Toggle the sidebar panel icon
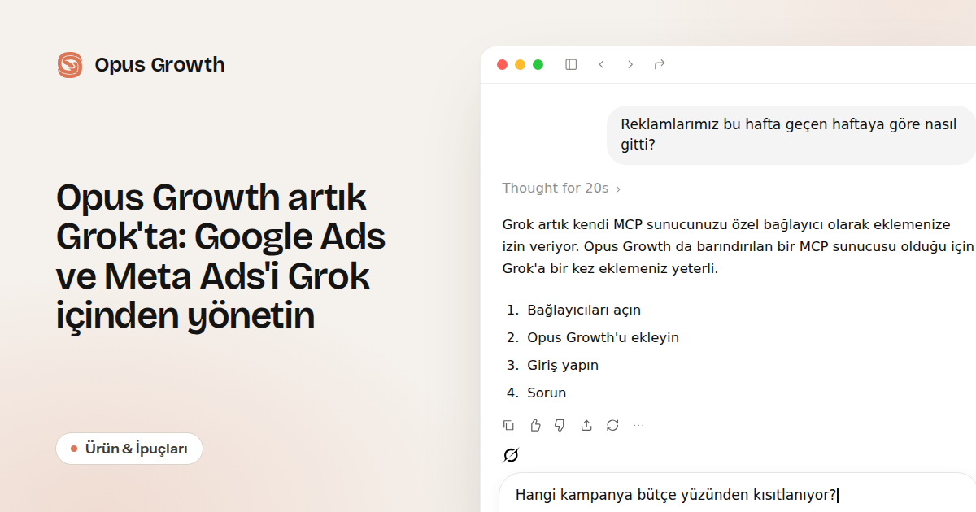The width and height of the screenshot is (976, 512). point(571,64)
